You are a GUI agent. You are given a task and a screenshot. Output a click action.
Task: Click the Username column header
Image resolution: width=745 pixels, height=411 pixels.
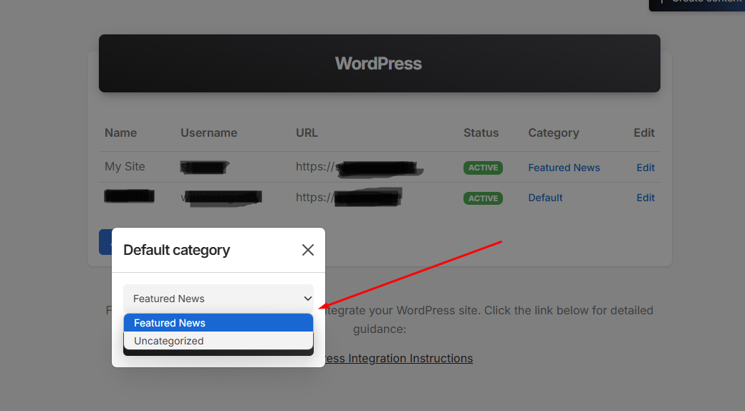208,132
